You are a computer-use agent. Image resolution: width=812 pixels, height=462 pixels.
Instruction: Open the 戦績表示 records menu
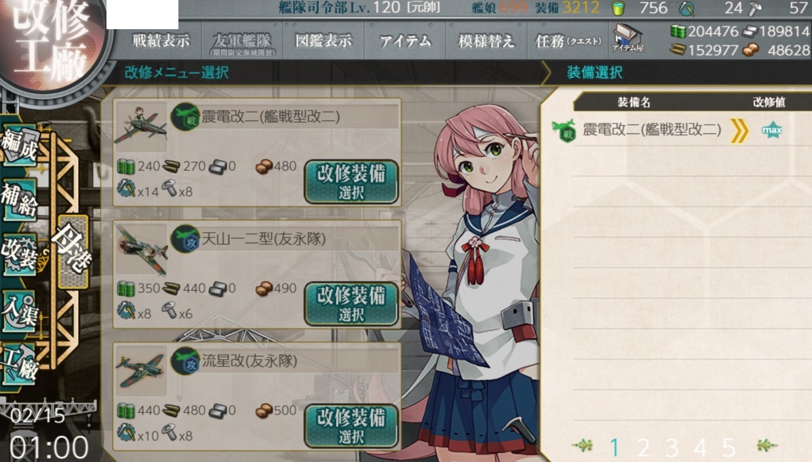tap(161, 41)
